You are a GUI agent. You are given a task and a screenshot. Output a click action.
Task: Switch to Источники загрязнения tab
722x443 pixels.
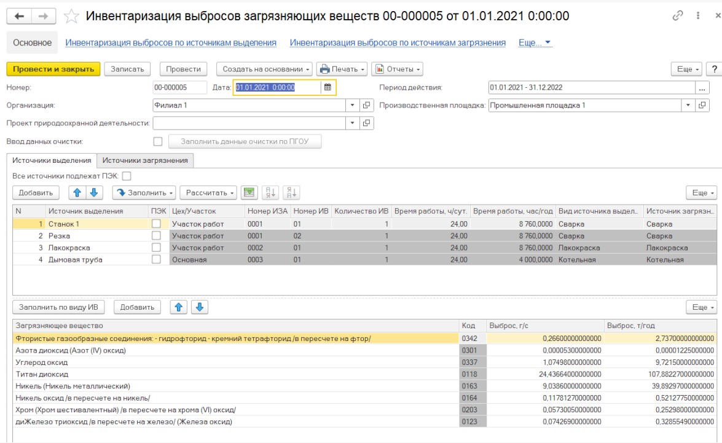coord(145,160)
